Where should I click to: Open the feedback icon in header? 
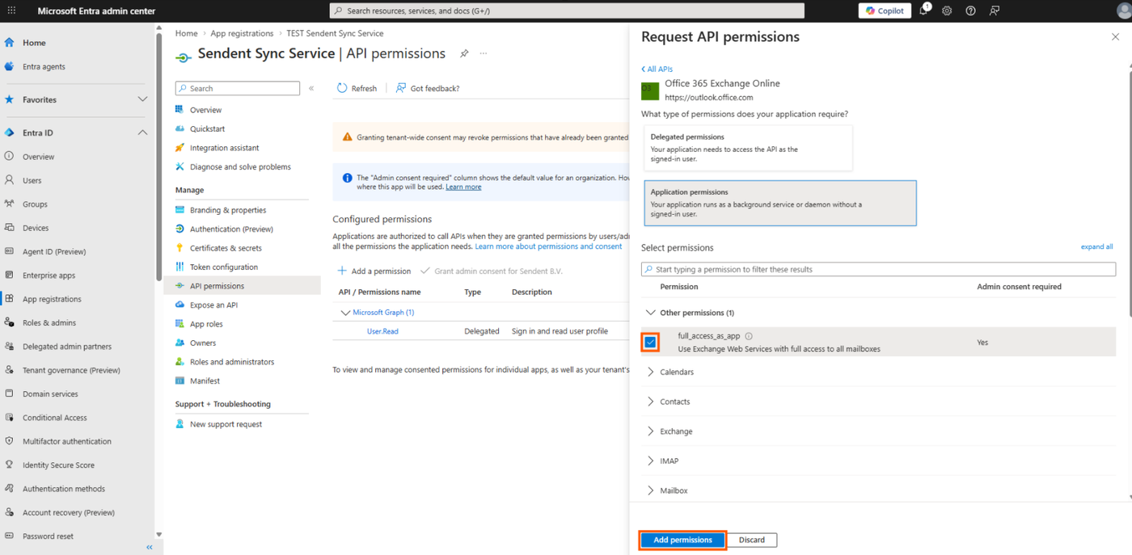click(x=995, y=11)
